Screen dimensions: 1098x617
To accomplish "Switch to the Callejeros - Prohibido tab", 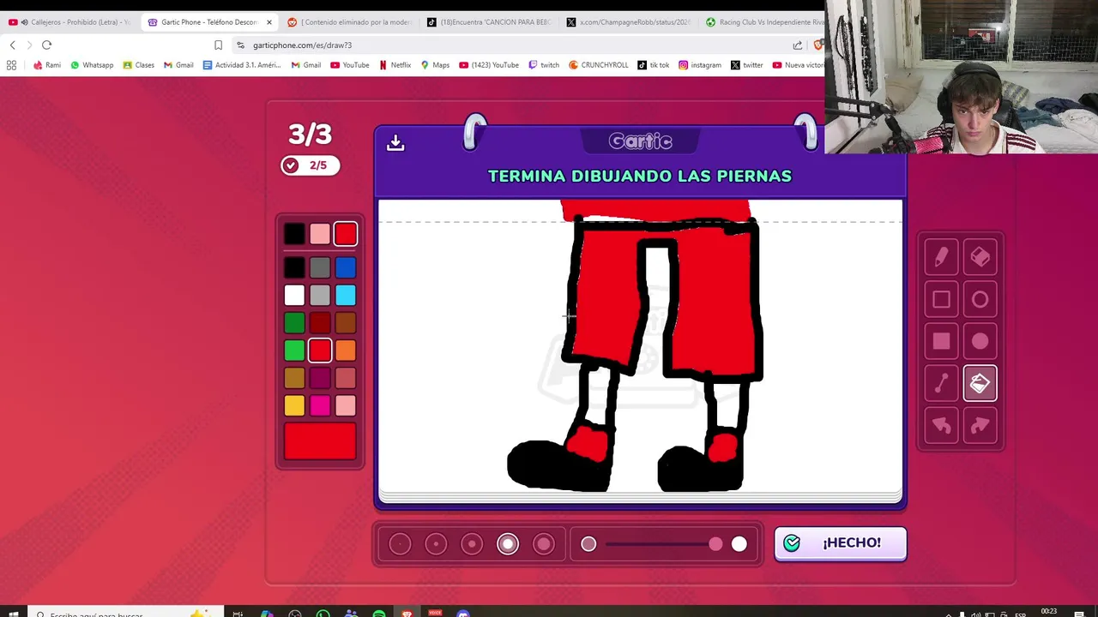I will (x=68, y=22).
